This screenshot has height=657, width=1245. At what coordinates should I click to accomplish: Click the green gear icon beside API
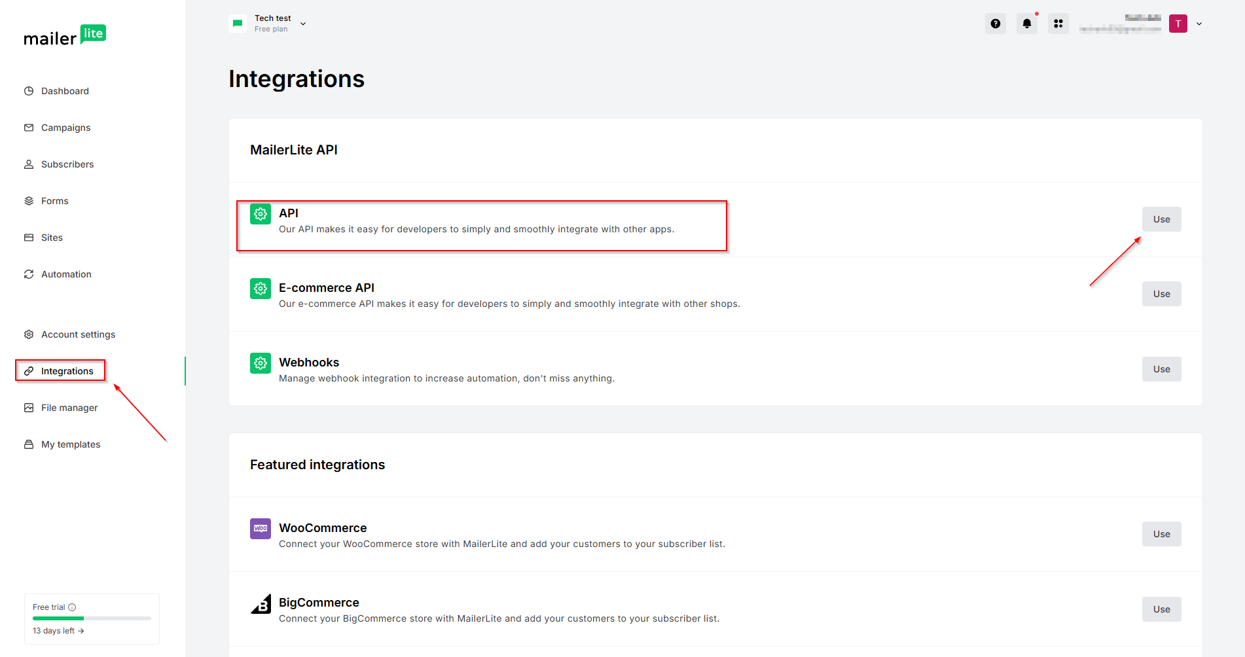[261, 214]
